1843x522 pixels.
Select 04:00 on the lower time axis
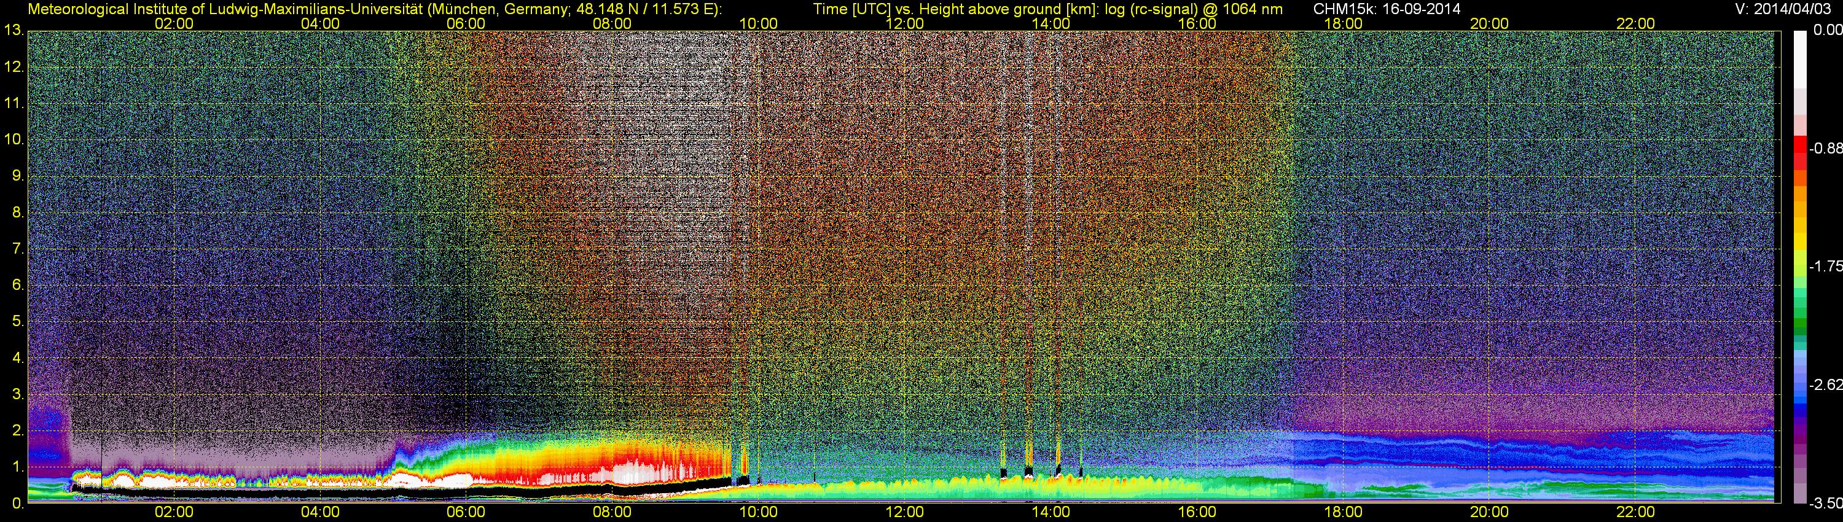click(320, 512)
